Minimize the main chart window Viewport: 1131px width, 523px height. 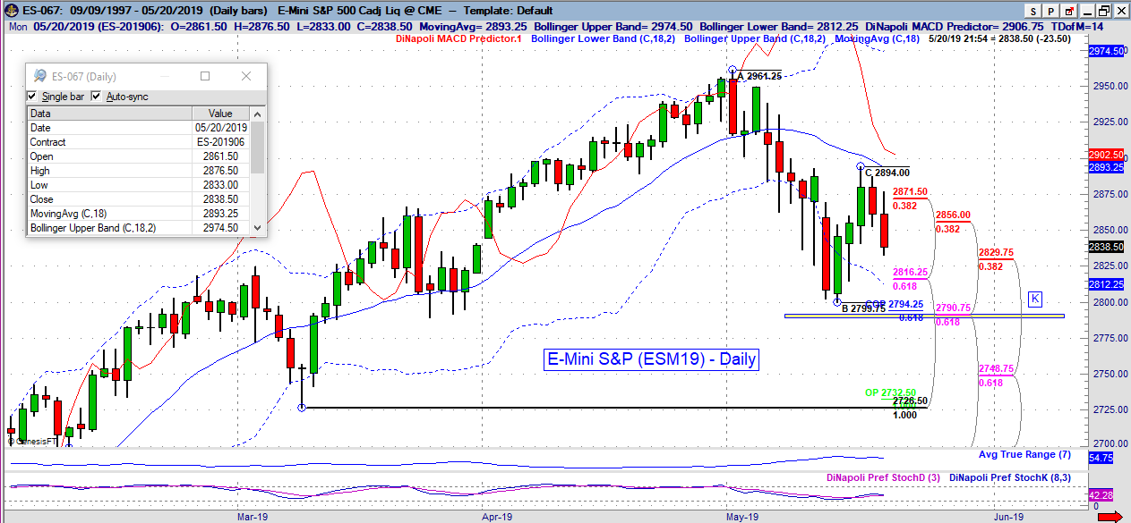[x=1086, y=12]
